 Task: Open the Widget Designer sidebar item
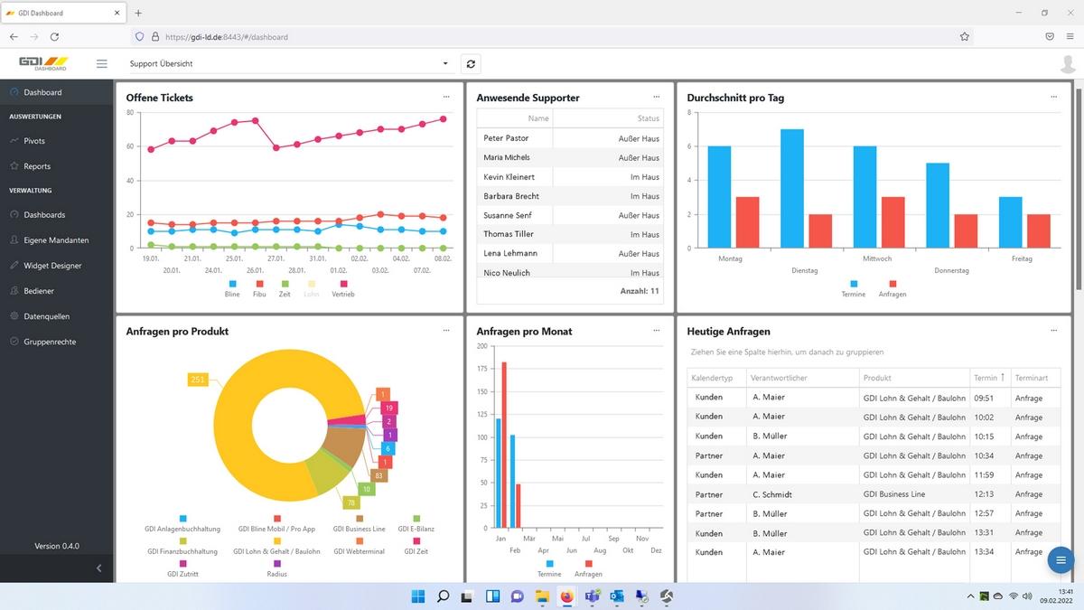coord(52,266)
